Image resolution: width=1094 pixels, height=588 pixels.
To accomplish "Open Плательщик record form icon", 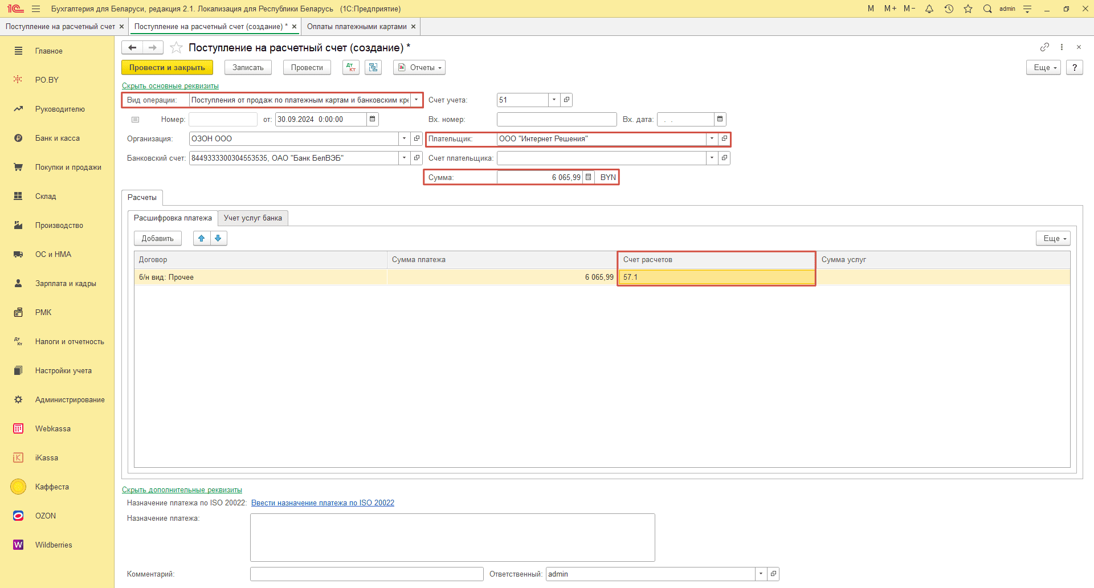I will tap(724, 138).
